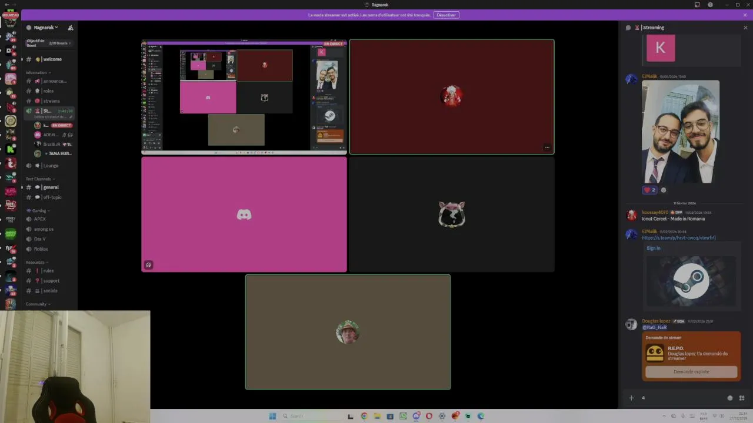
Task: Open the emoji picker in chat bar
Action: [730, 398]
